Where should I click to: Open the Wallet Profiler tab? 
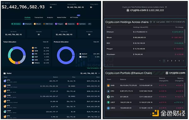click(62, 17)
